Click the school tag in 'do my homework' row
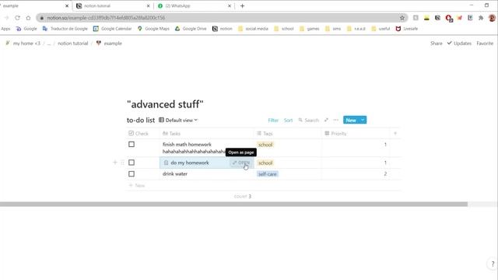This screenshot has width=498, height=280. click(x=265, y=163)
